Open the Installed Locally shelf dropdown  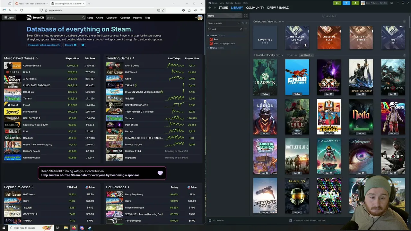point(282,55)
